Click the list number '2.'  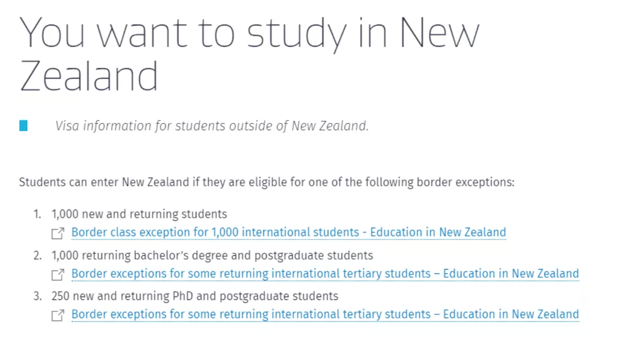click(38, 256)
